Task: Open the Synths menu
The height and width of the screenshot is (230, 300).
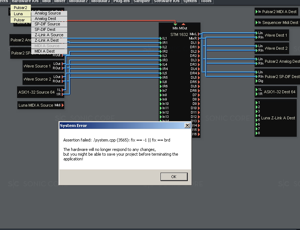Action: pos(190,1)
